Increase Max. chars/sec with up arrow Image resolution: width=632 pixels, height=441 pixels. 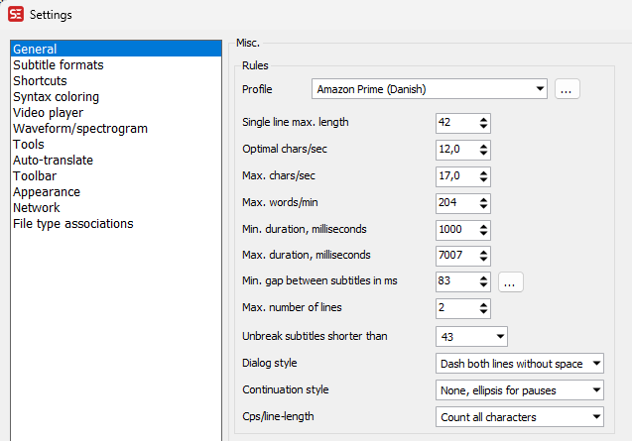coord(483,171)
